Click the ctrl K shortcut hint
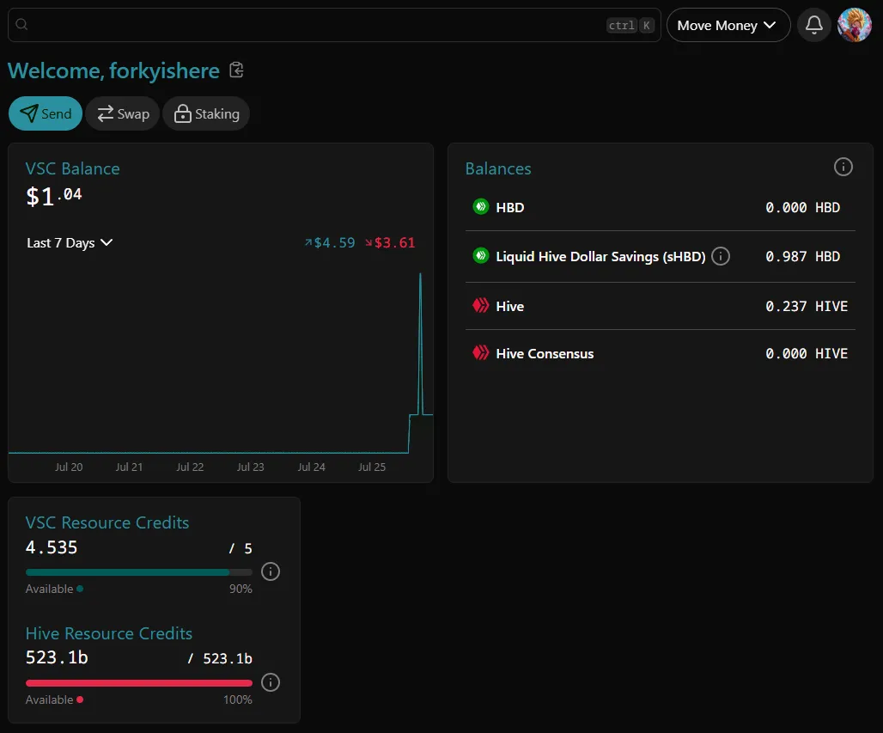This screenshot has width=883, height=733. [x=630, y=26]
